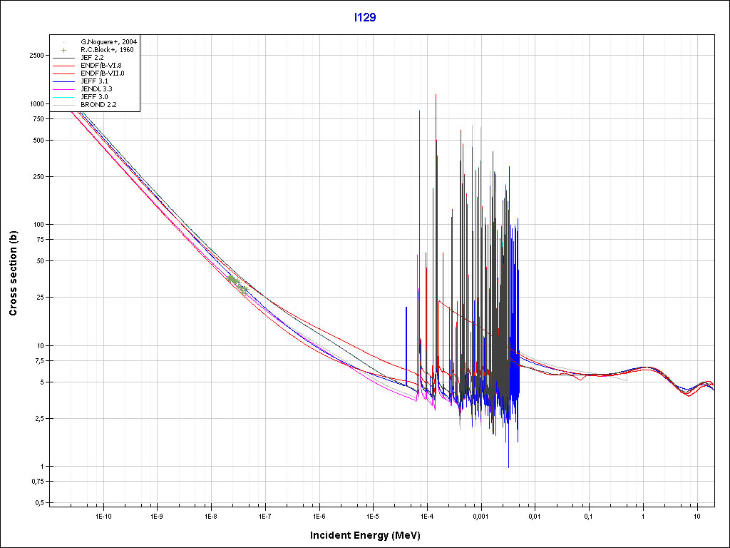Select the ENDF/B-VII.0 legend label
Viewport: 730px width, 548px height.
(x=103, y=73)
